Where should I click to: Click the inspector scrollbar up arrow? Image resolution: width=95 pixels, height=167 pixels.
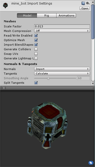(93, 2)
